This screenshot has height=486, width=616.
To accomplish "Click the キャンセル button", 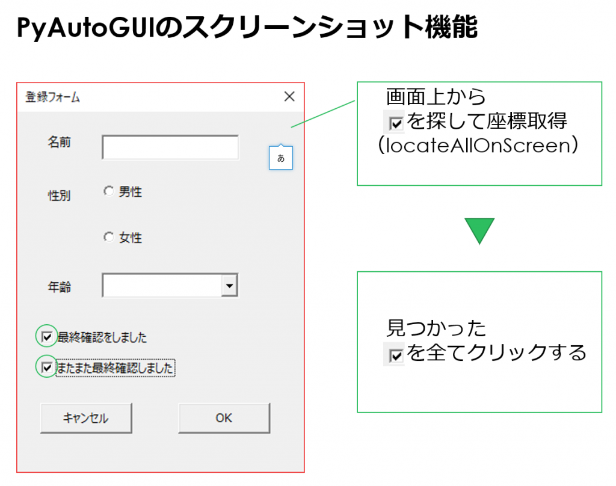I will (x=86, y=418).
